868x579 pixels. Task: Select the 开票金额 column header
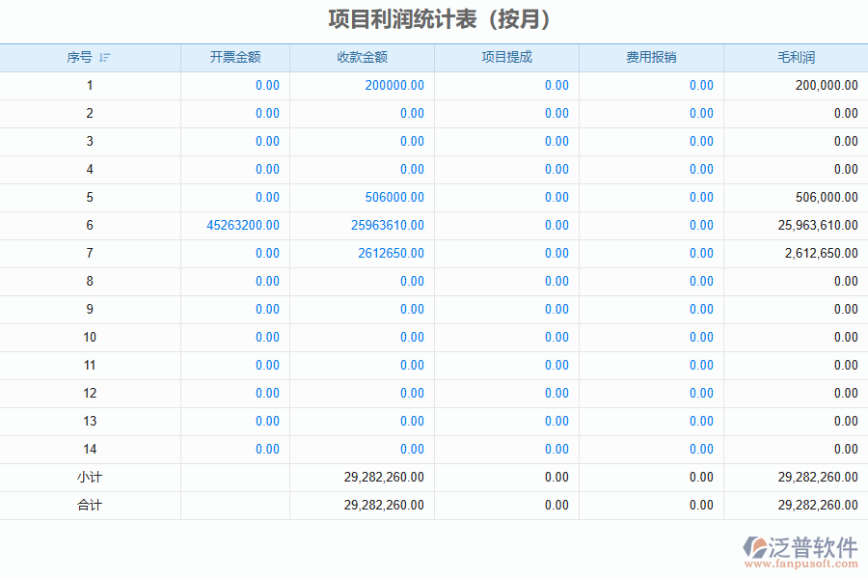coord(234,57)
